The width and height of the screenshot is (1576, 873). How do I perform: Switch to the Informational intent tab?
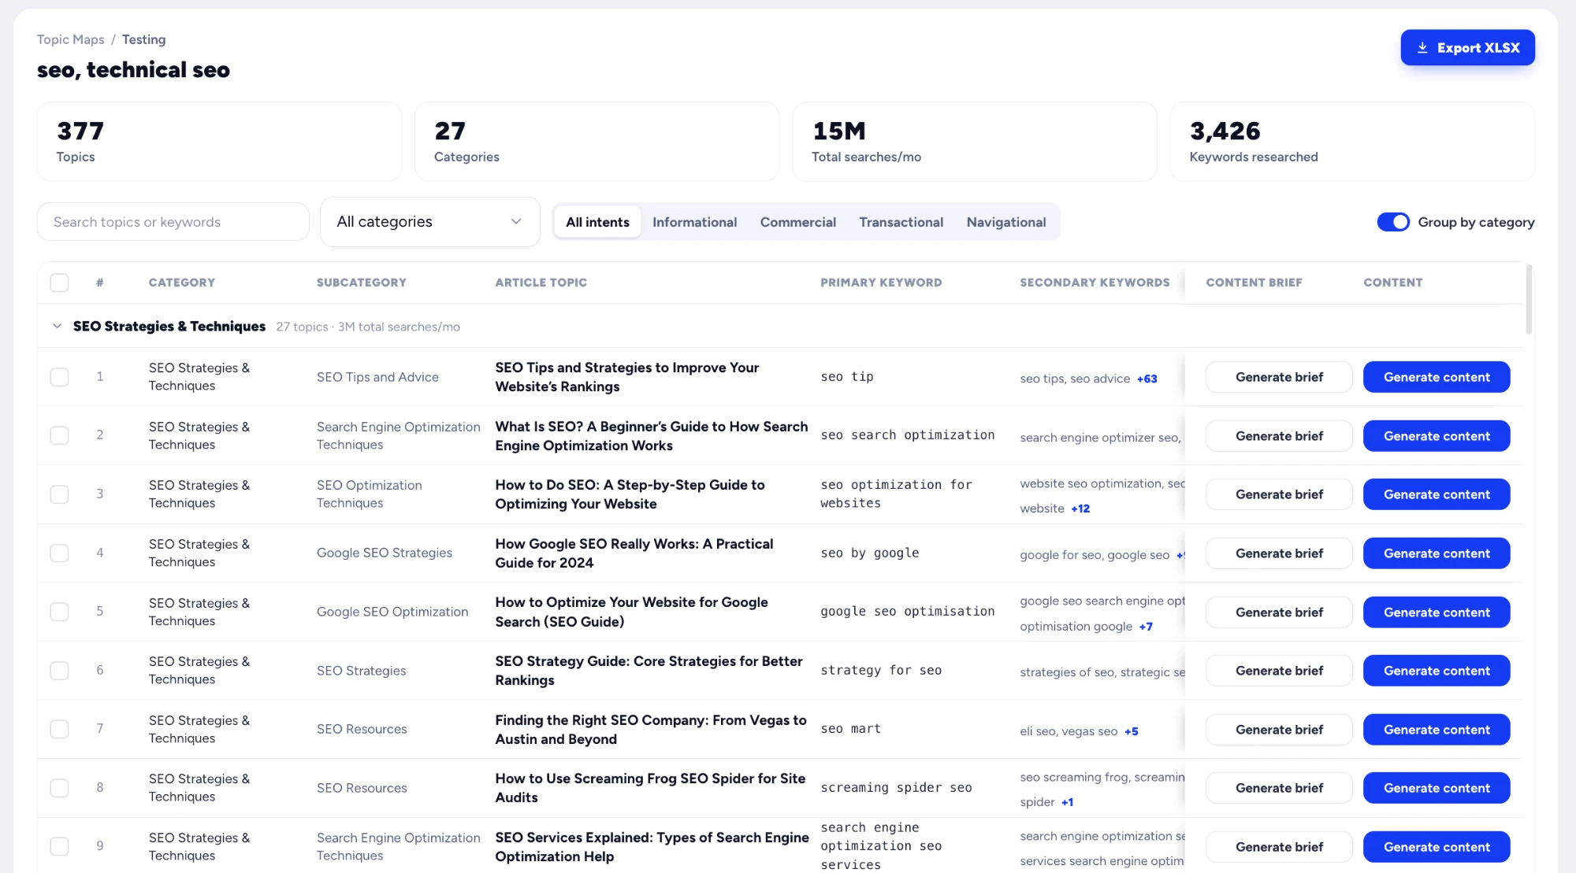[694, 222]
